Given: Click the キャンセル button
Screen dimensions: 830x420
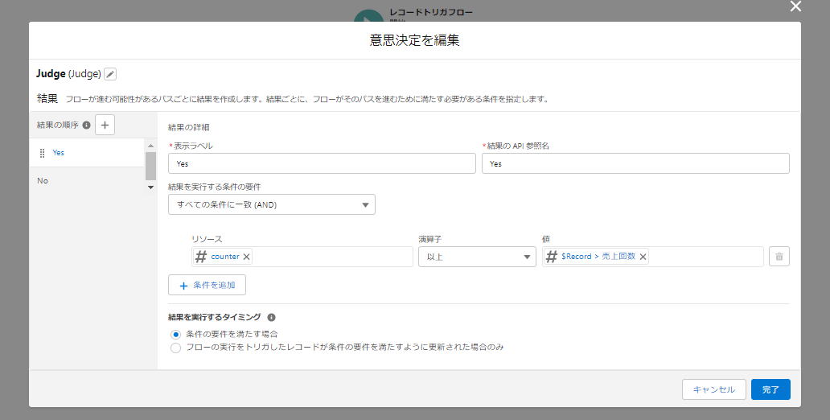Looking at the screenshot, I should pos(713,389).
